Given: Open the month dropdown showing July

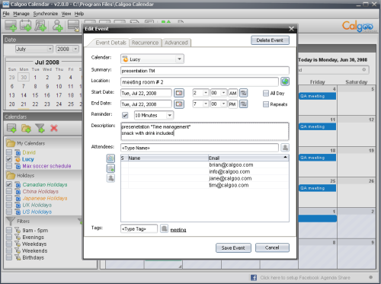Looking at the screenshot, I should tap(34, 49).
